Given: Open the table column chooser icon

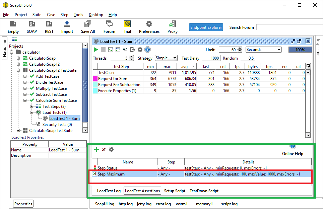Looking at the screenshot, I should tap(308, 66).
